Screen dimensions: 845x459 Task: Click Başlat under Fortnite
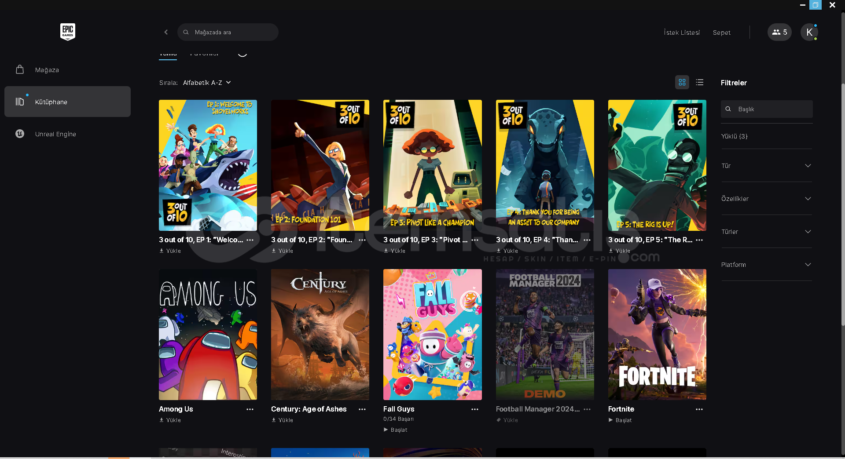tap(620, 420)
